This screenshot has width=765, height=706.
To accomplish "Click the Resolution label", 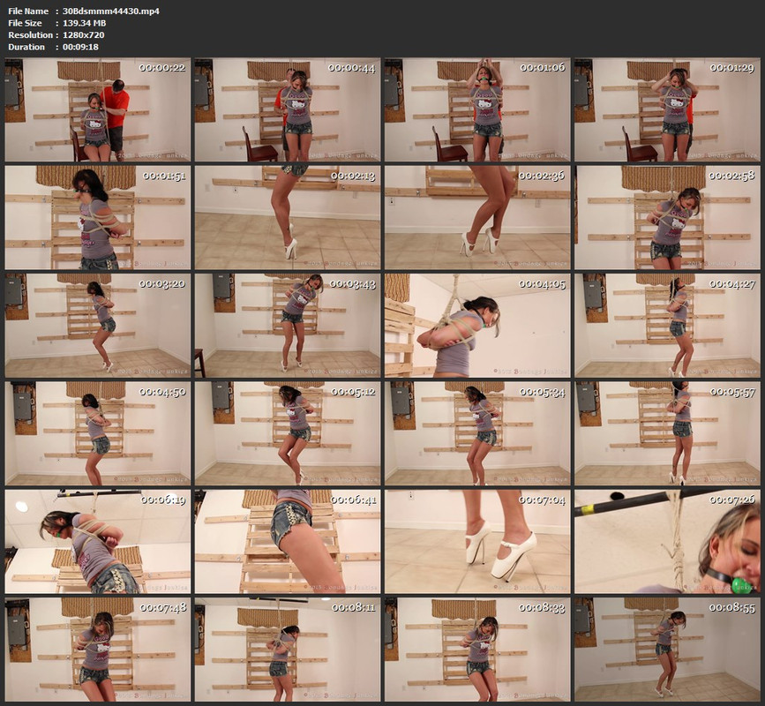I will [x=30, y=34].
